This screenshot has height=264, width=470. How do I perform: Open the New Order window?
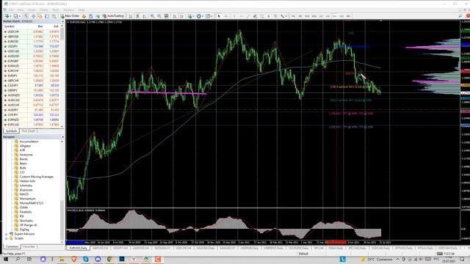[x=70, y=16]
